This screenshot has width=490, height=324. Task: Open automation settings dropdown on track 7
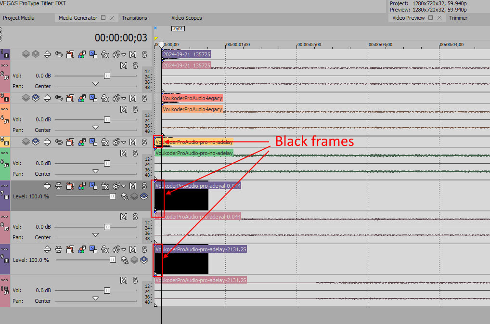124,186
